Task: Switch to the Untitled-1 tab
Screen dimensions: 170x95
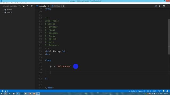Action: (x=58, y=6)
